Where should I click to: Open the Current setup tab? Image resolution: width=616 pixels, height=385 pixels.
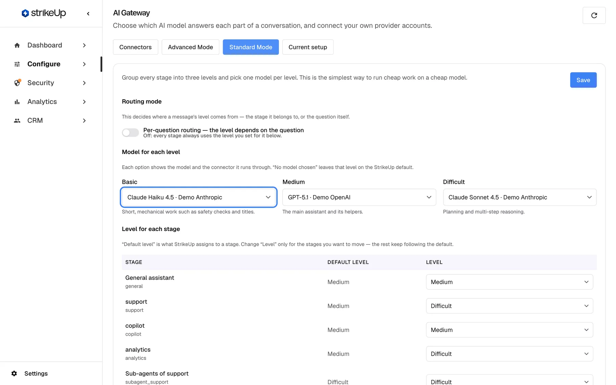tap(308, 47)
